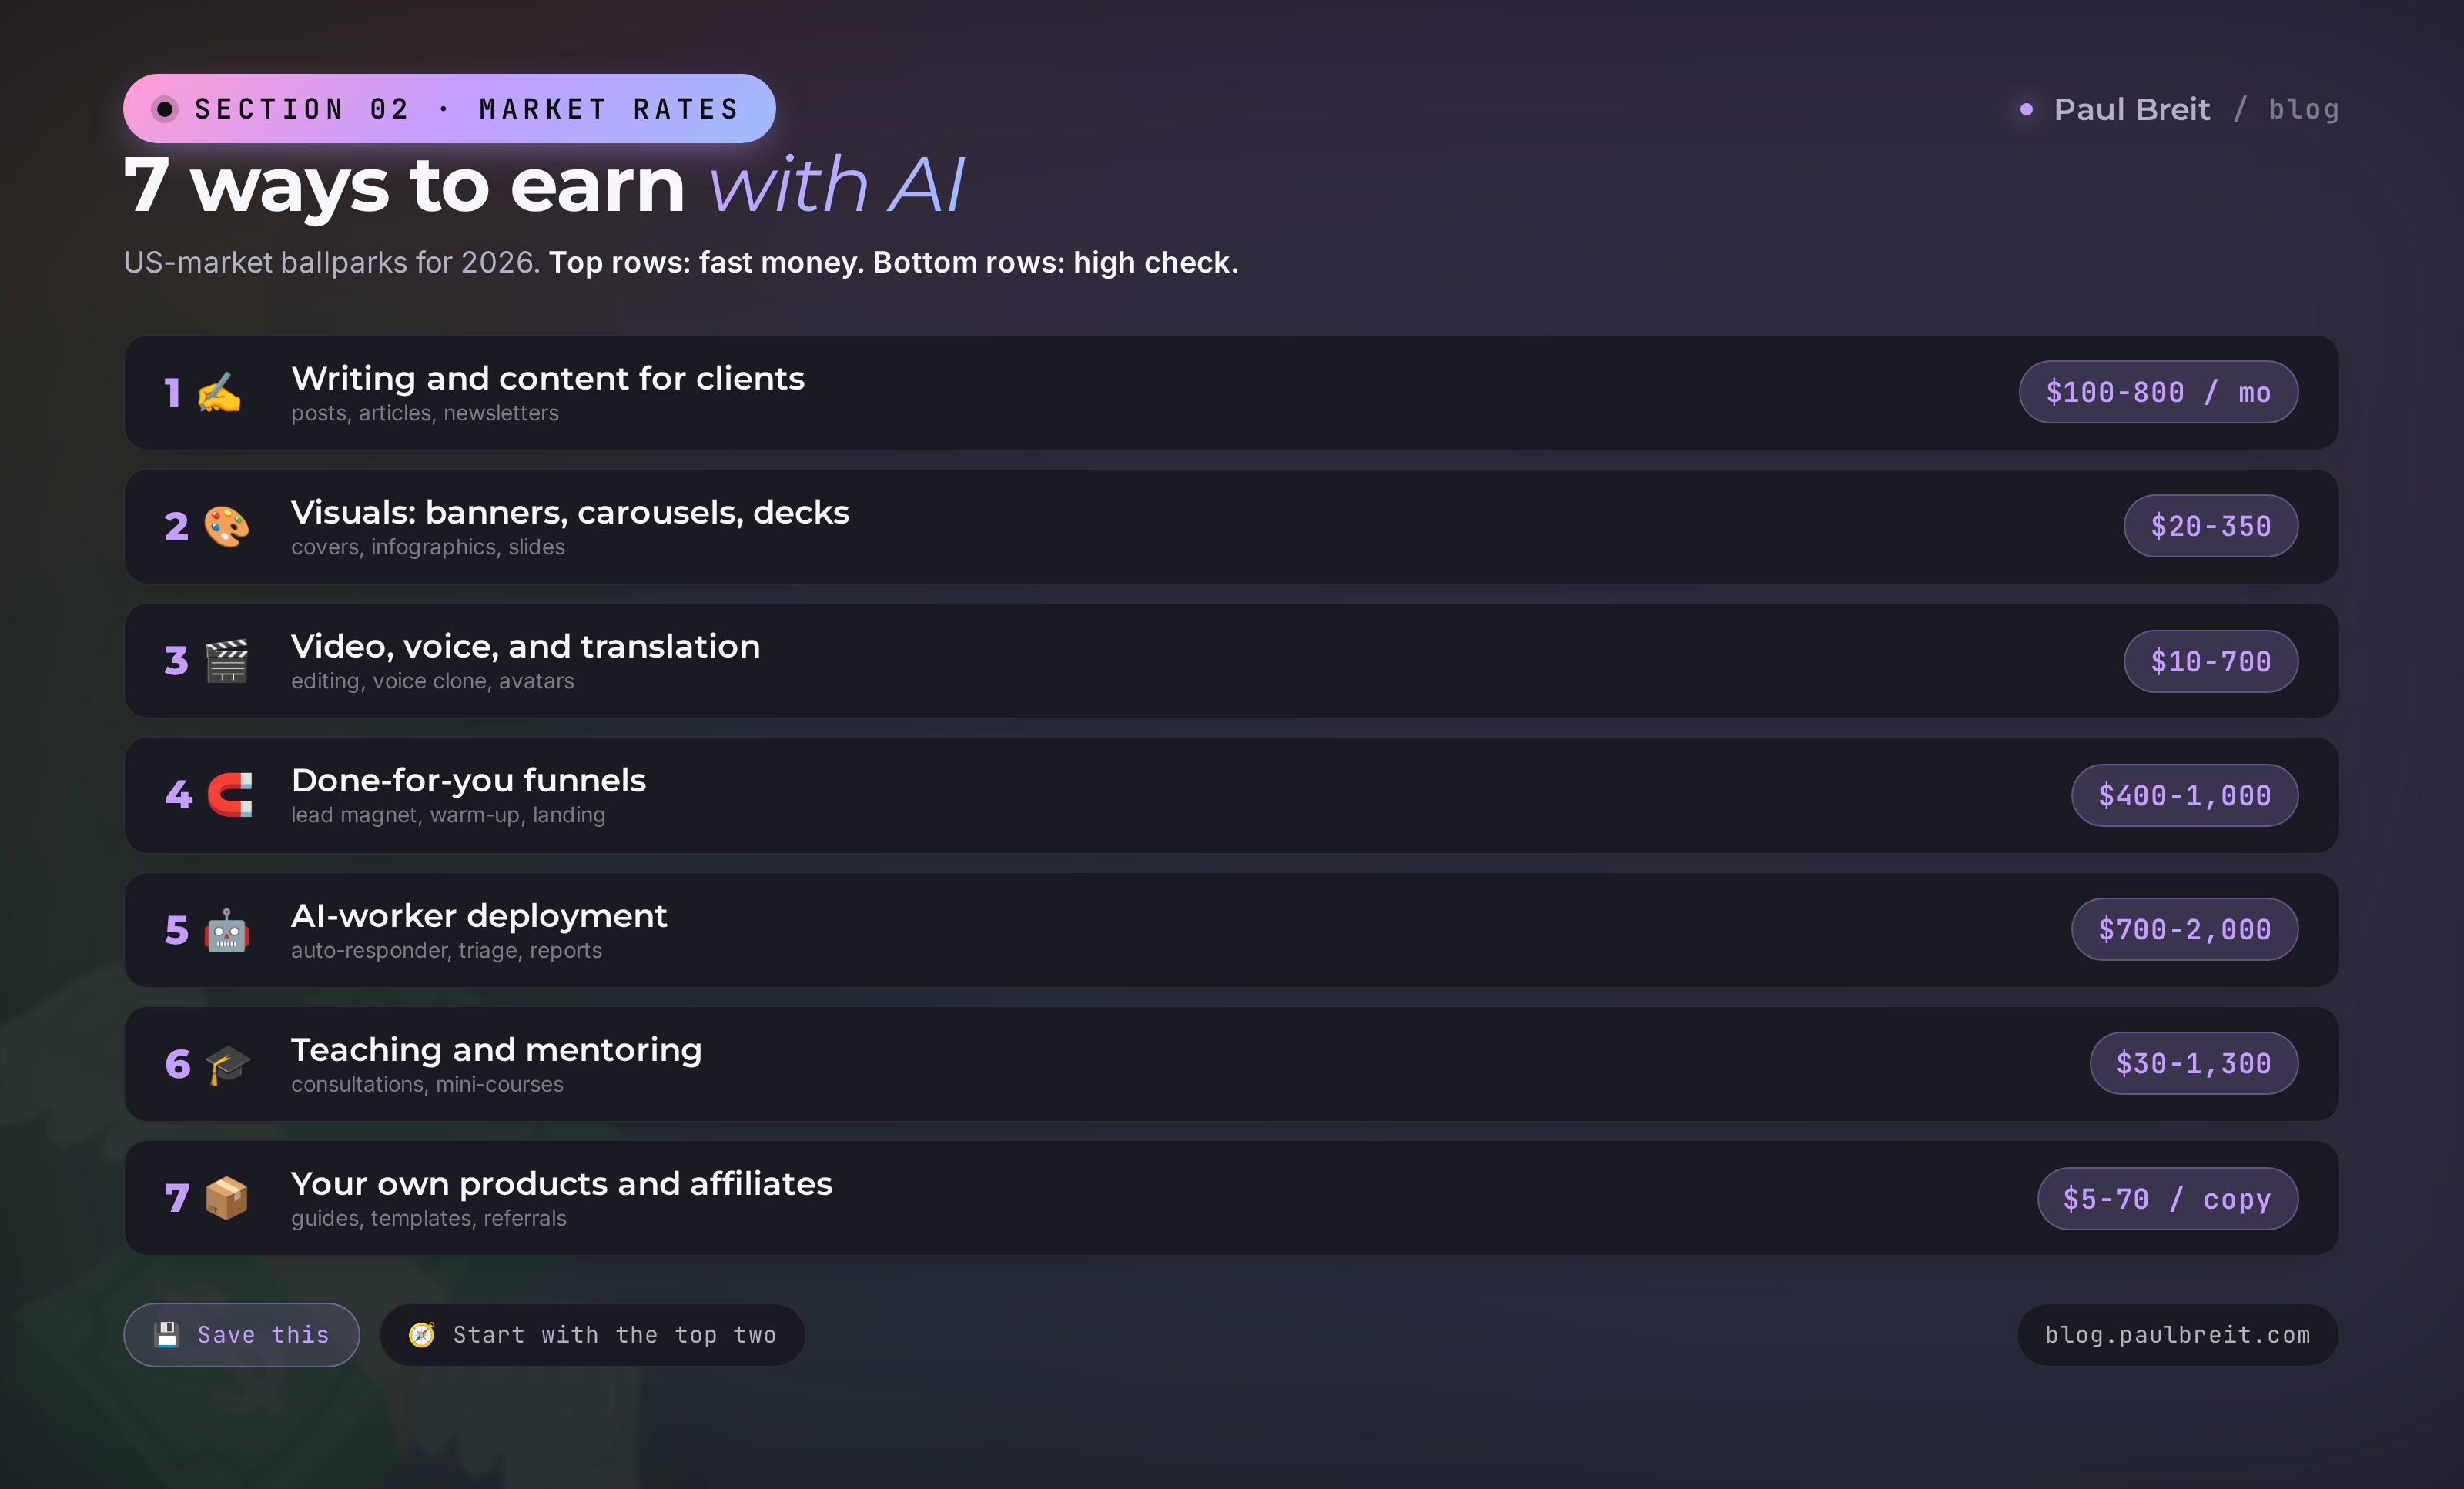The image size is (2464, 1489).
Task: Click the row number 6
Action: pos(177,1064)
